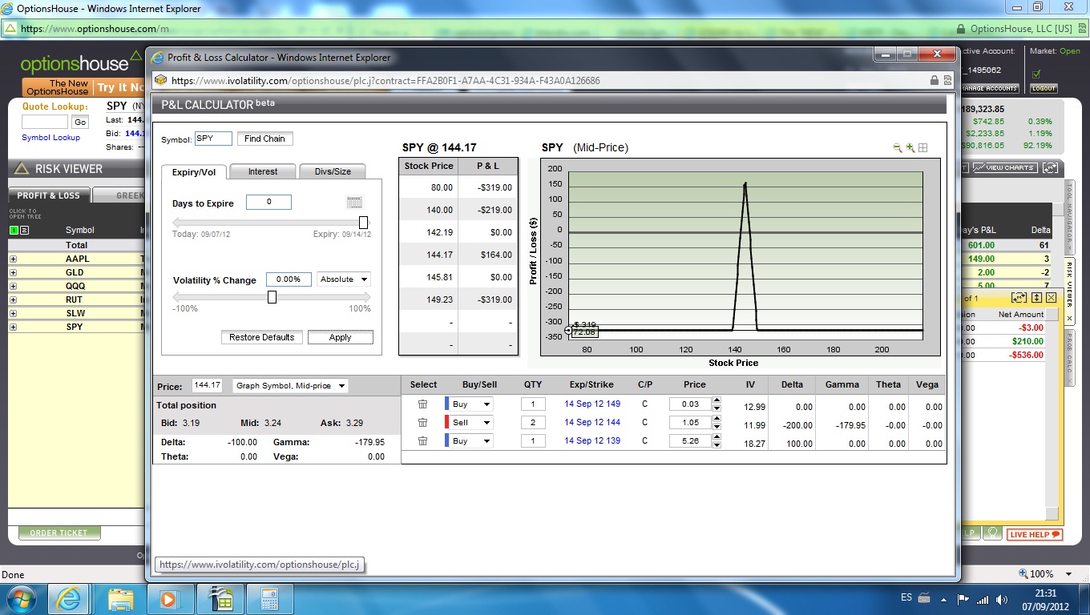Click the Days to Expire input field

point(268,203)
